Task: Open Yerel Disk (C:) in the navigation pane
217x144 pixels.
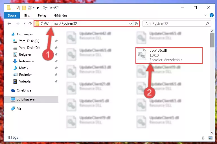Action: point(29,41)
